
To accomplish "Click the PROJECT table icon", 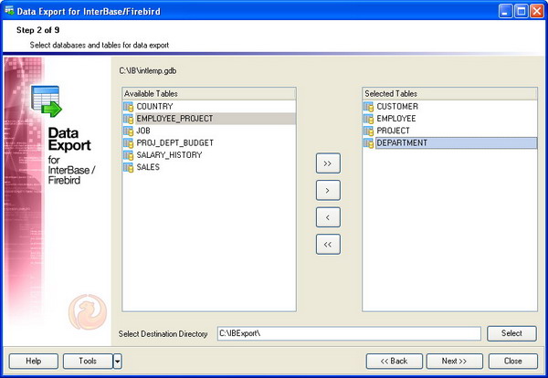I will point(368,131).
